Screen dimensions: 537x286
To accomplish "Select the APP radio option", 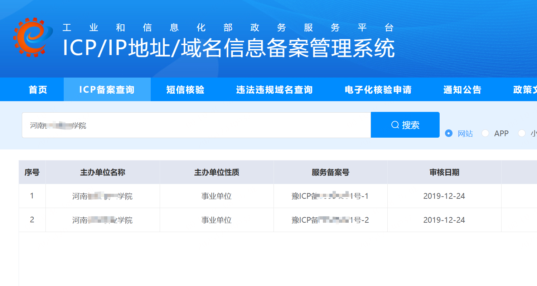I will coord(485,133).
